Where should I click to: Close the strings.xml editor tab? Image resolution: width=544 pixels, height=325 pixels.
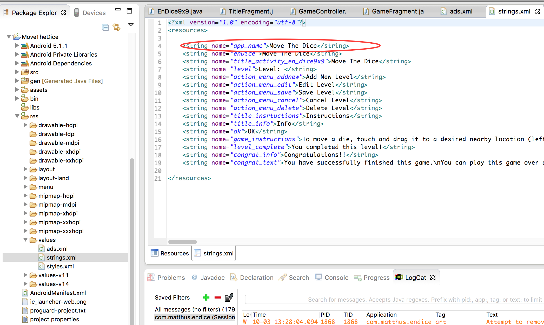tap(537, 11)
